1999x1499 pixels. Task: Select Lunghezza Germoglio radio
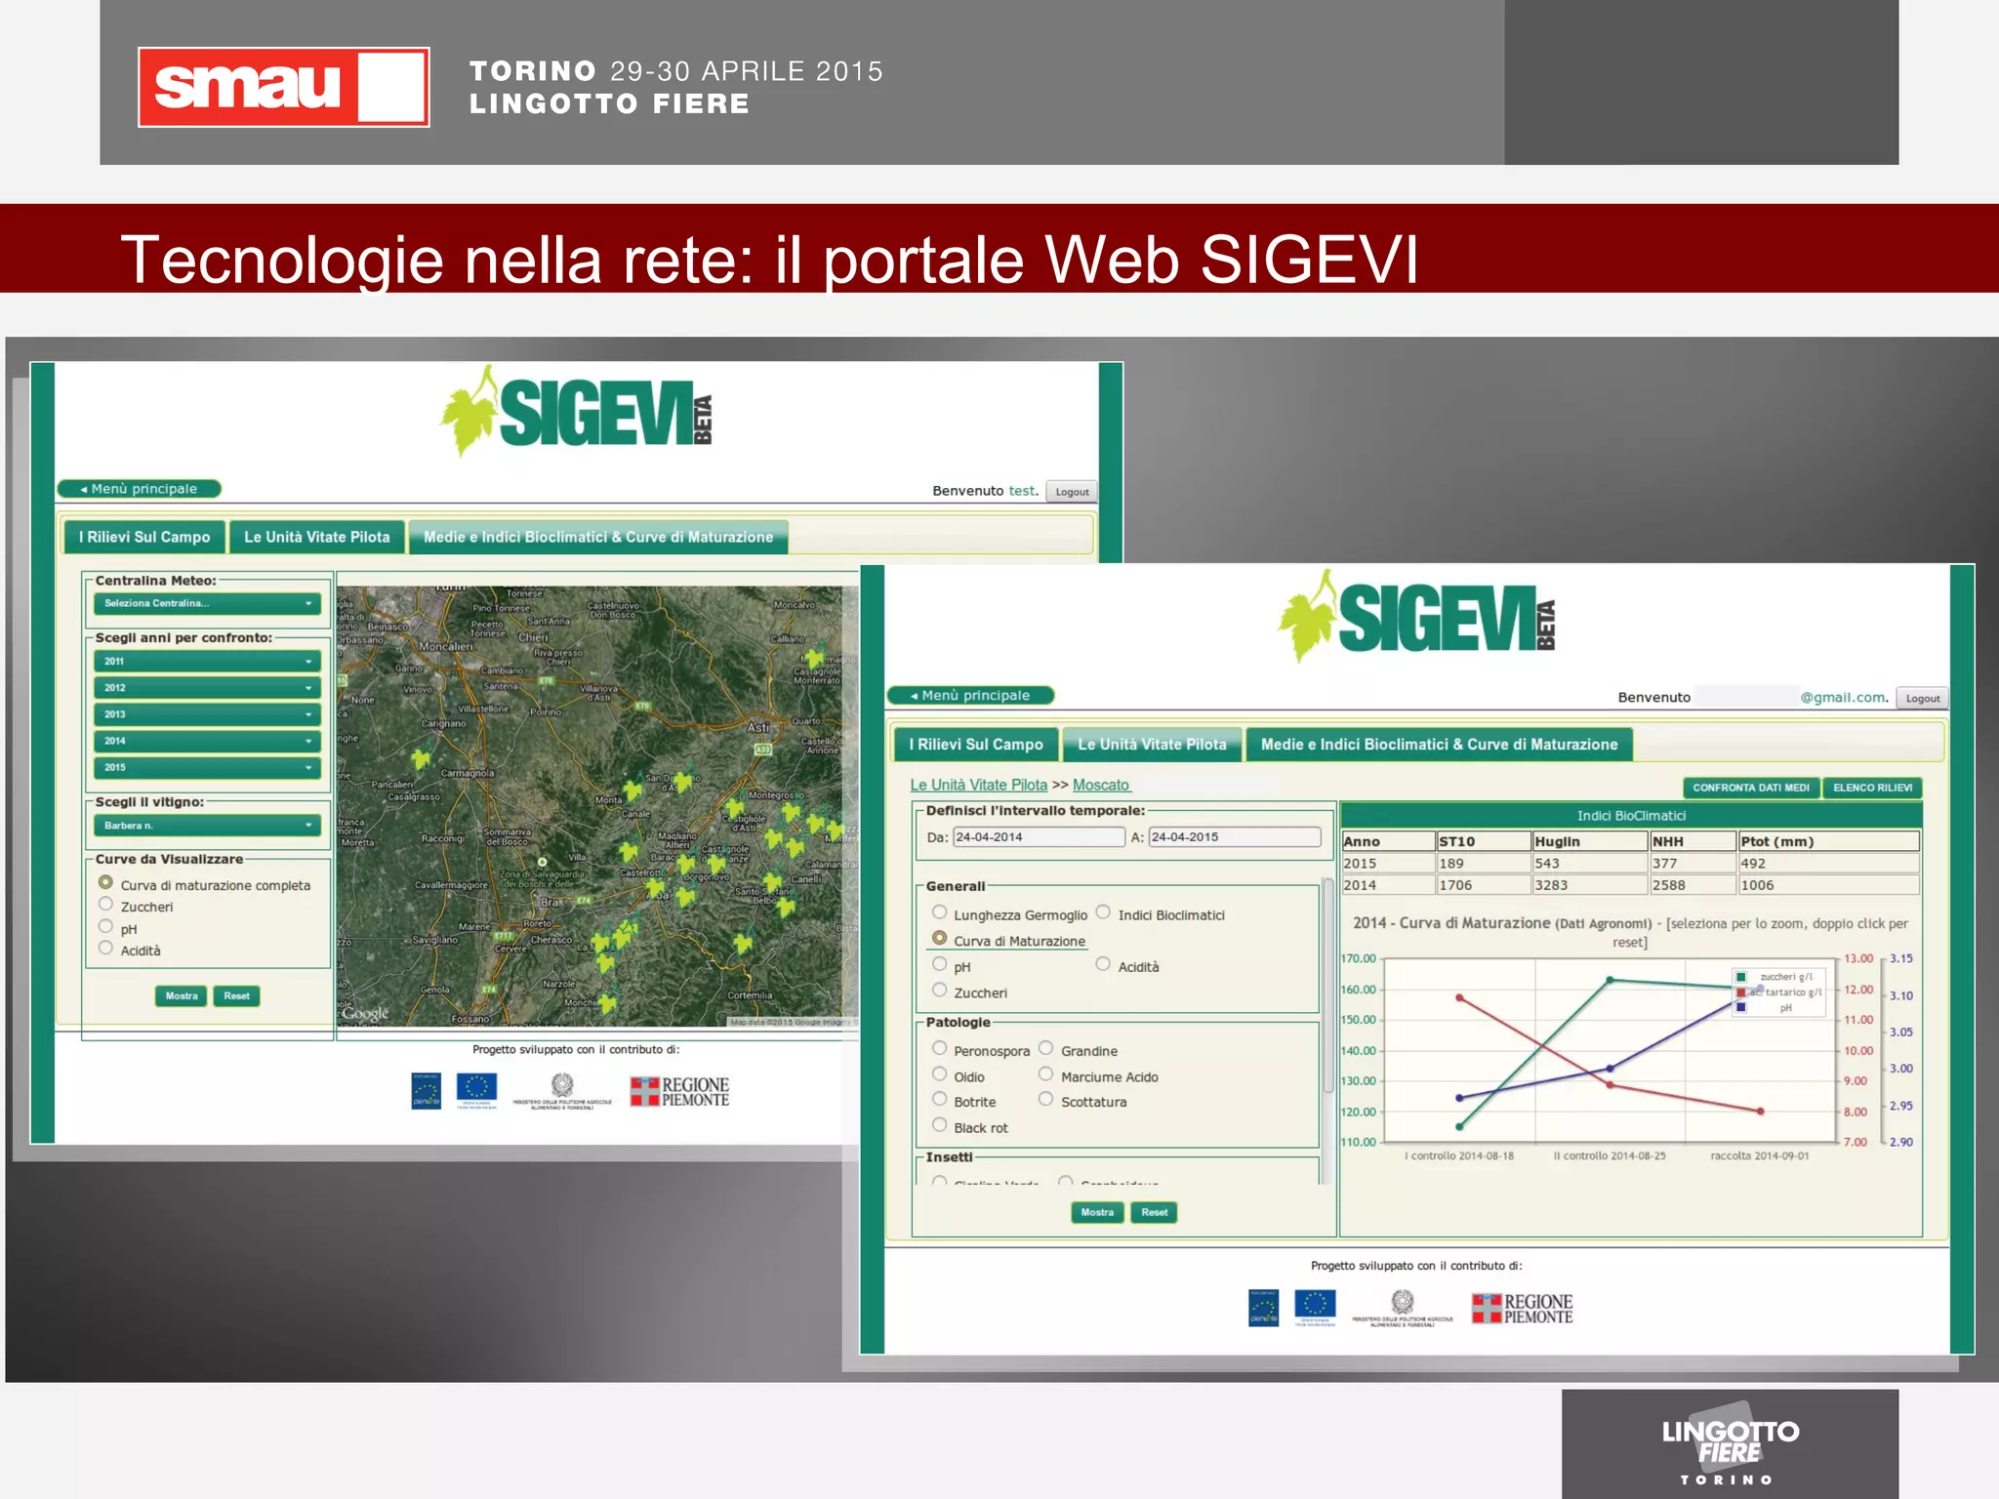[939, 912]
